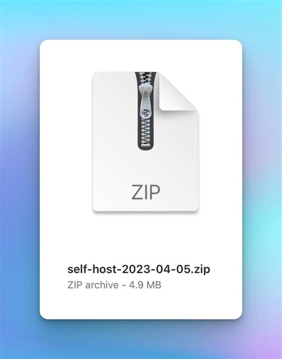Viewport: 282px width, 359px height.
Task: Click the zipper's bottom end stop
Action: (145, 145)
